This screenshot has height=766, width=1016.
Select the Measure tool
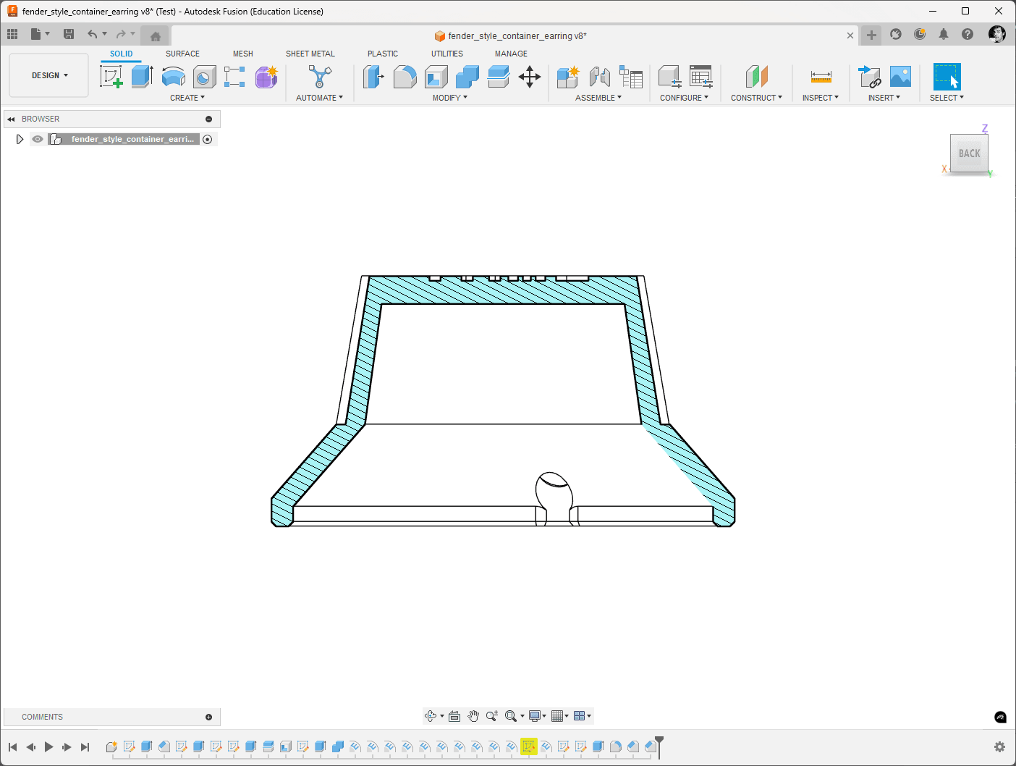[821, 76]
